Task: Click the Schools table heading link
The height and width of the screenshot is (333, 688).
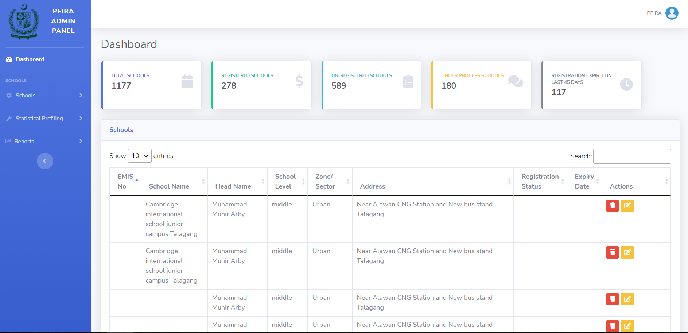Action: coord(121,130)
